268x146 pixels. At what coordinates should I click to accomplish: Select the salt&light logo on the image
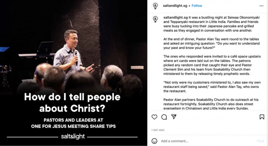tap(73, 136)
